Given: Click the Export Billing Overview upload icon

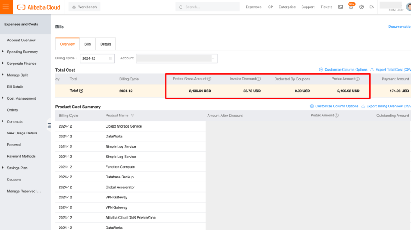Looking at the screenshot, I should tap(363, 106).
